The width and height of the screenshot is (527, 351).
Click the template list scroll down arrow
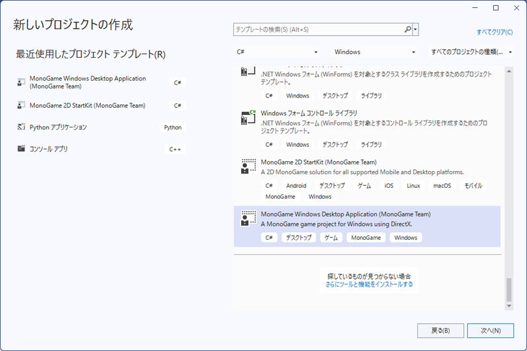coord(509,306)
